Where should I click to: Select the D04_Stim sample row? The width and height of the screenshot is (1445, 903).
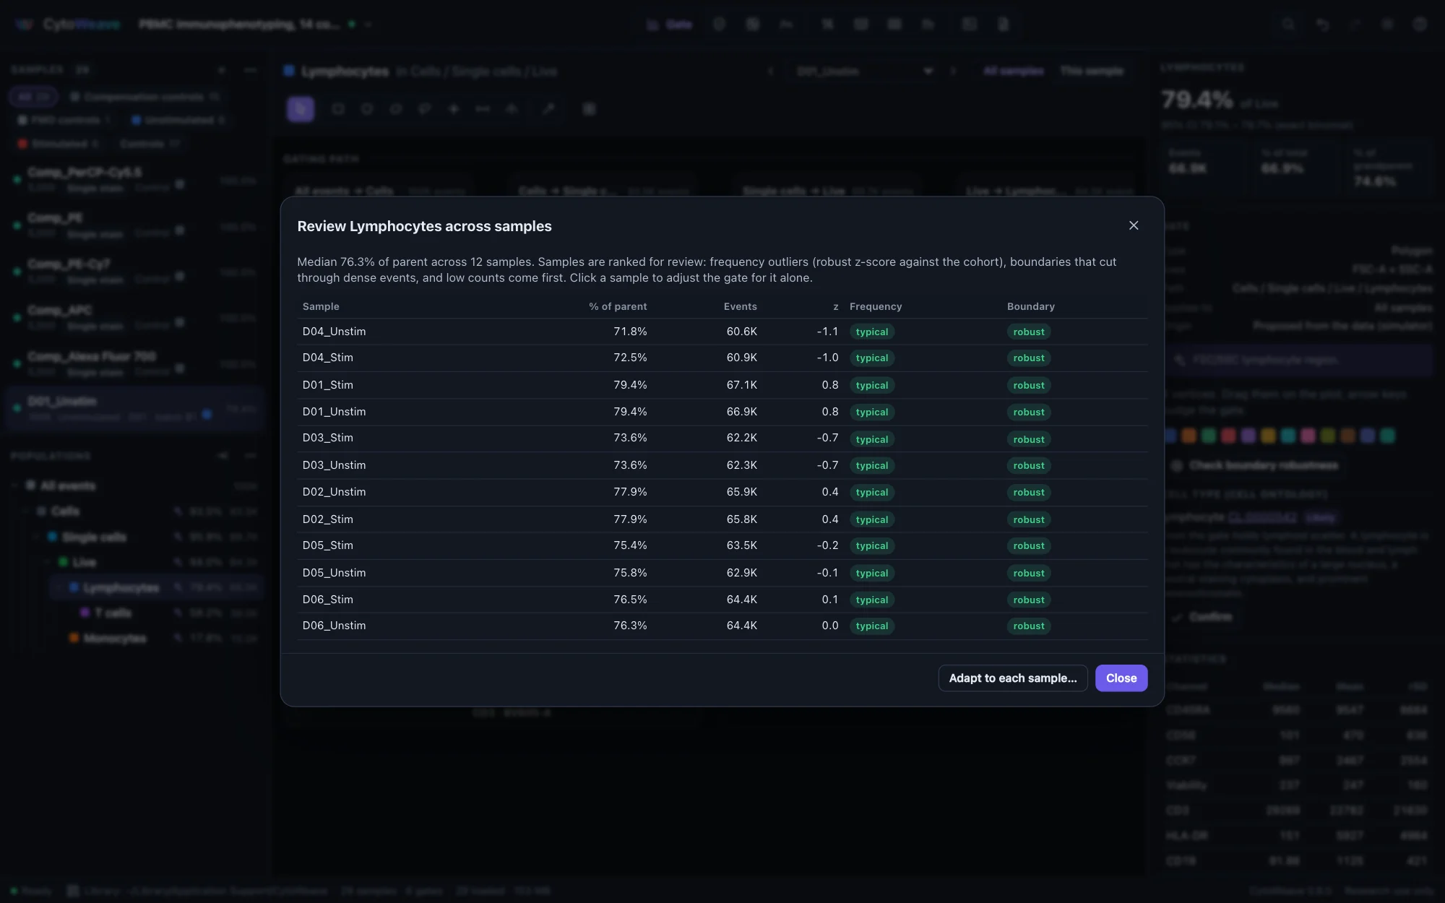[x=722, y=358]
